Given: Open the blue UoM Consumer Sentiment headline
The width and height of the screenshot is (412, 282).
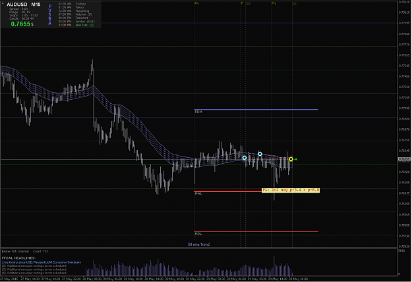Looking at the screenshot, I should pyautogui.click(x=42, y=262).
